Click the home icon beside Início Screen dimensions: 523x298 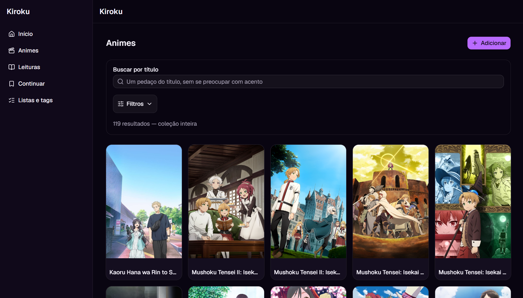12,34
